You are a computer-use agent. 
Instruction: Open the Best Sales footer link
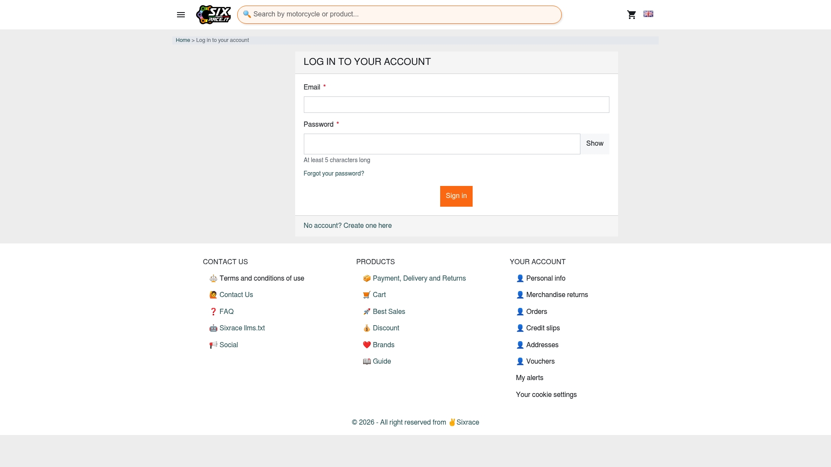(389, 312)
